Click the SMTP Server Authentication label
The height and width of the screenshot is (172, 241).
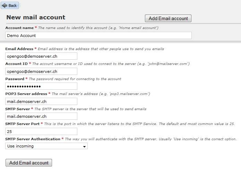pos(33,139)
